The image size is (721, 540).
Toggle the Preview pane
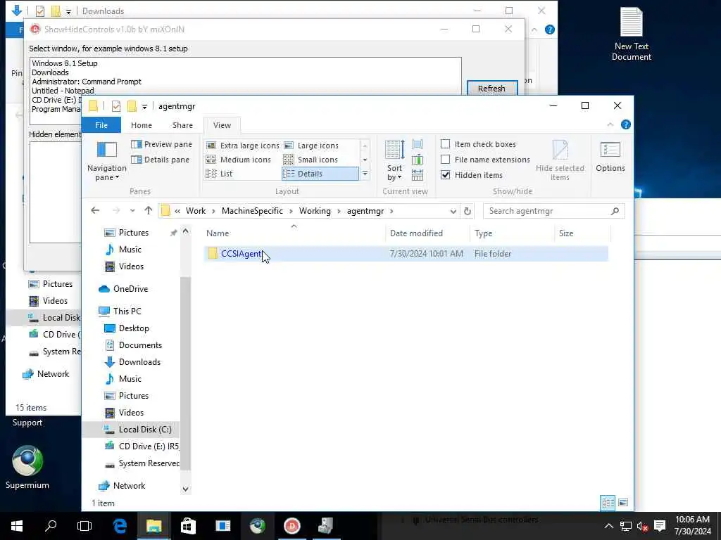pyautogui.click(x=161, y=144)
